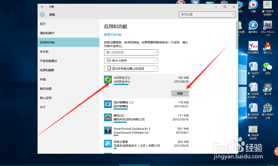
Task: Select SmartSound Software Inc. publisher text
Action: (x=131, y=132)
